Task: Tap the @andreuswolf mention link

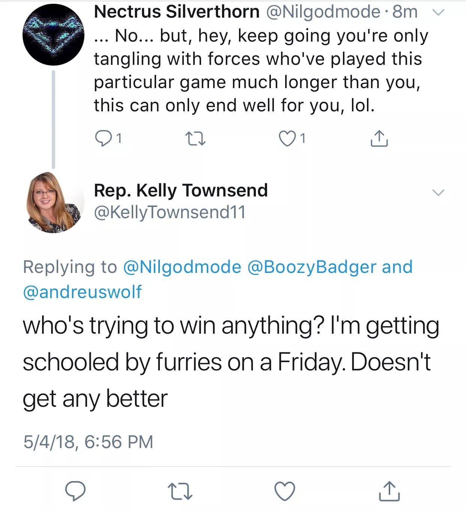Action: point(83,292)
